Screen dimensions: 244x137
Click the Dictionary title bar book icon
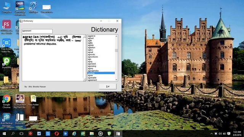21,21
